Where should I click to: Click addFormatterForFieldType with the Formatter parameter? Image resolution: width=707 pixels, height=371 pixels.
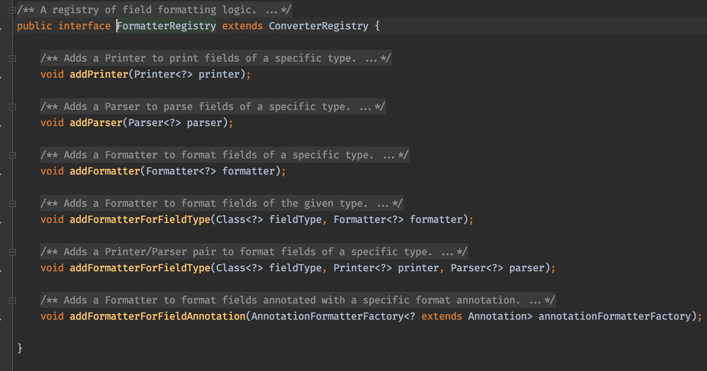click(x=140, y=220)
